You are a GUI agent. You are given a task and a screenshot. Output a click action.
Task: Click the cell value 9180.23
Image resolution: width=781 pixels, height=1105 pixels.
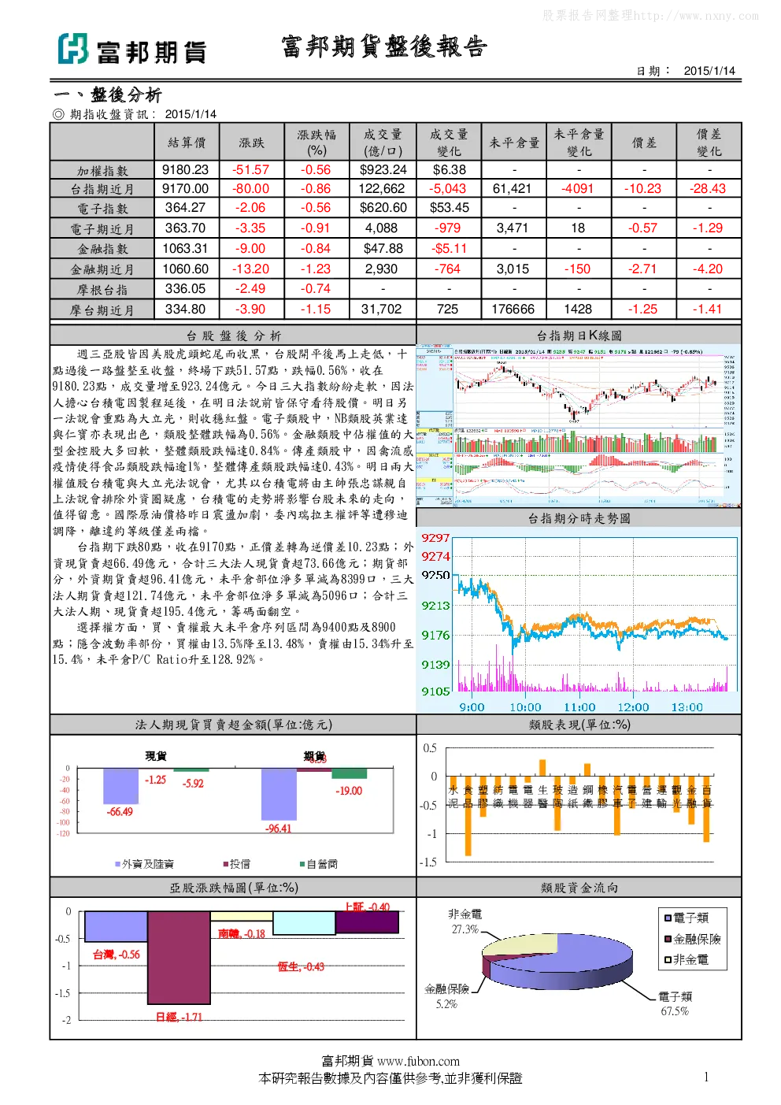(x=186, y=169)
